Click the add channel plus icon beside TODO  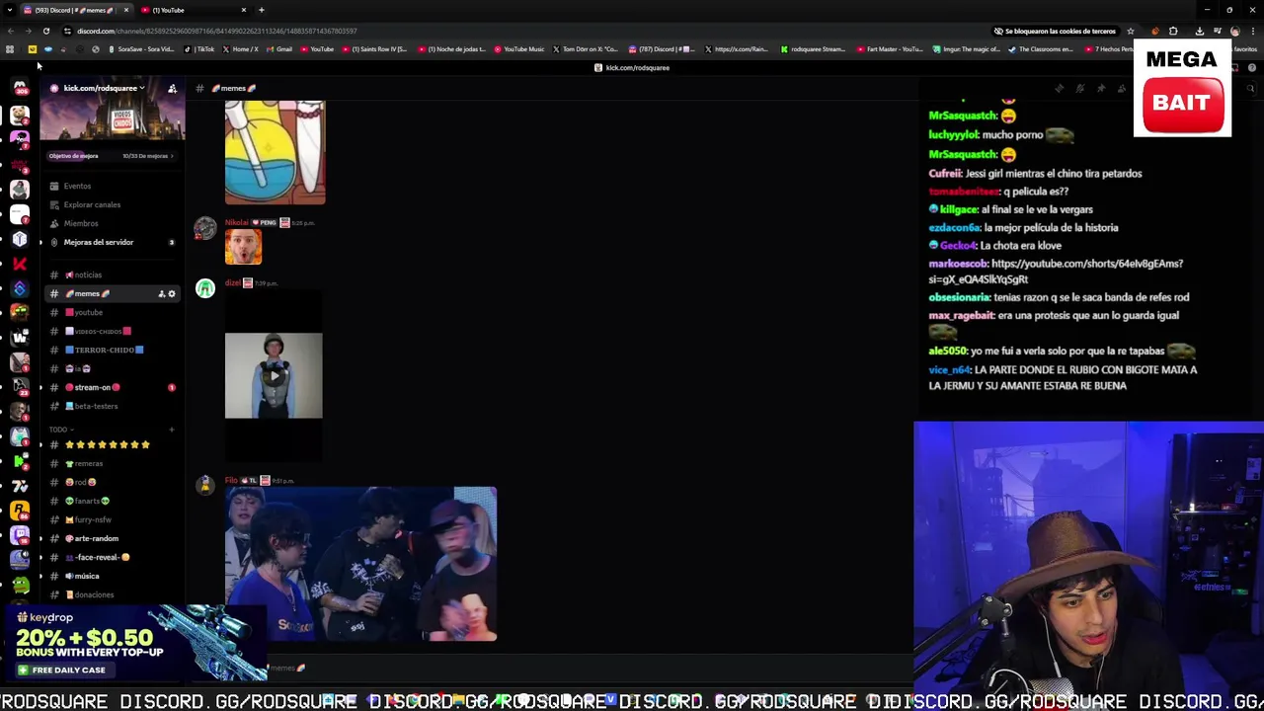pos(171,430)
